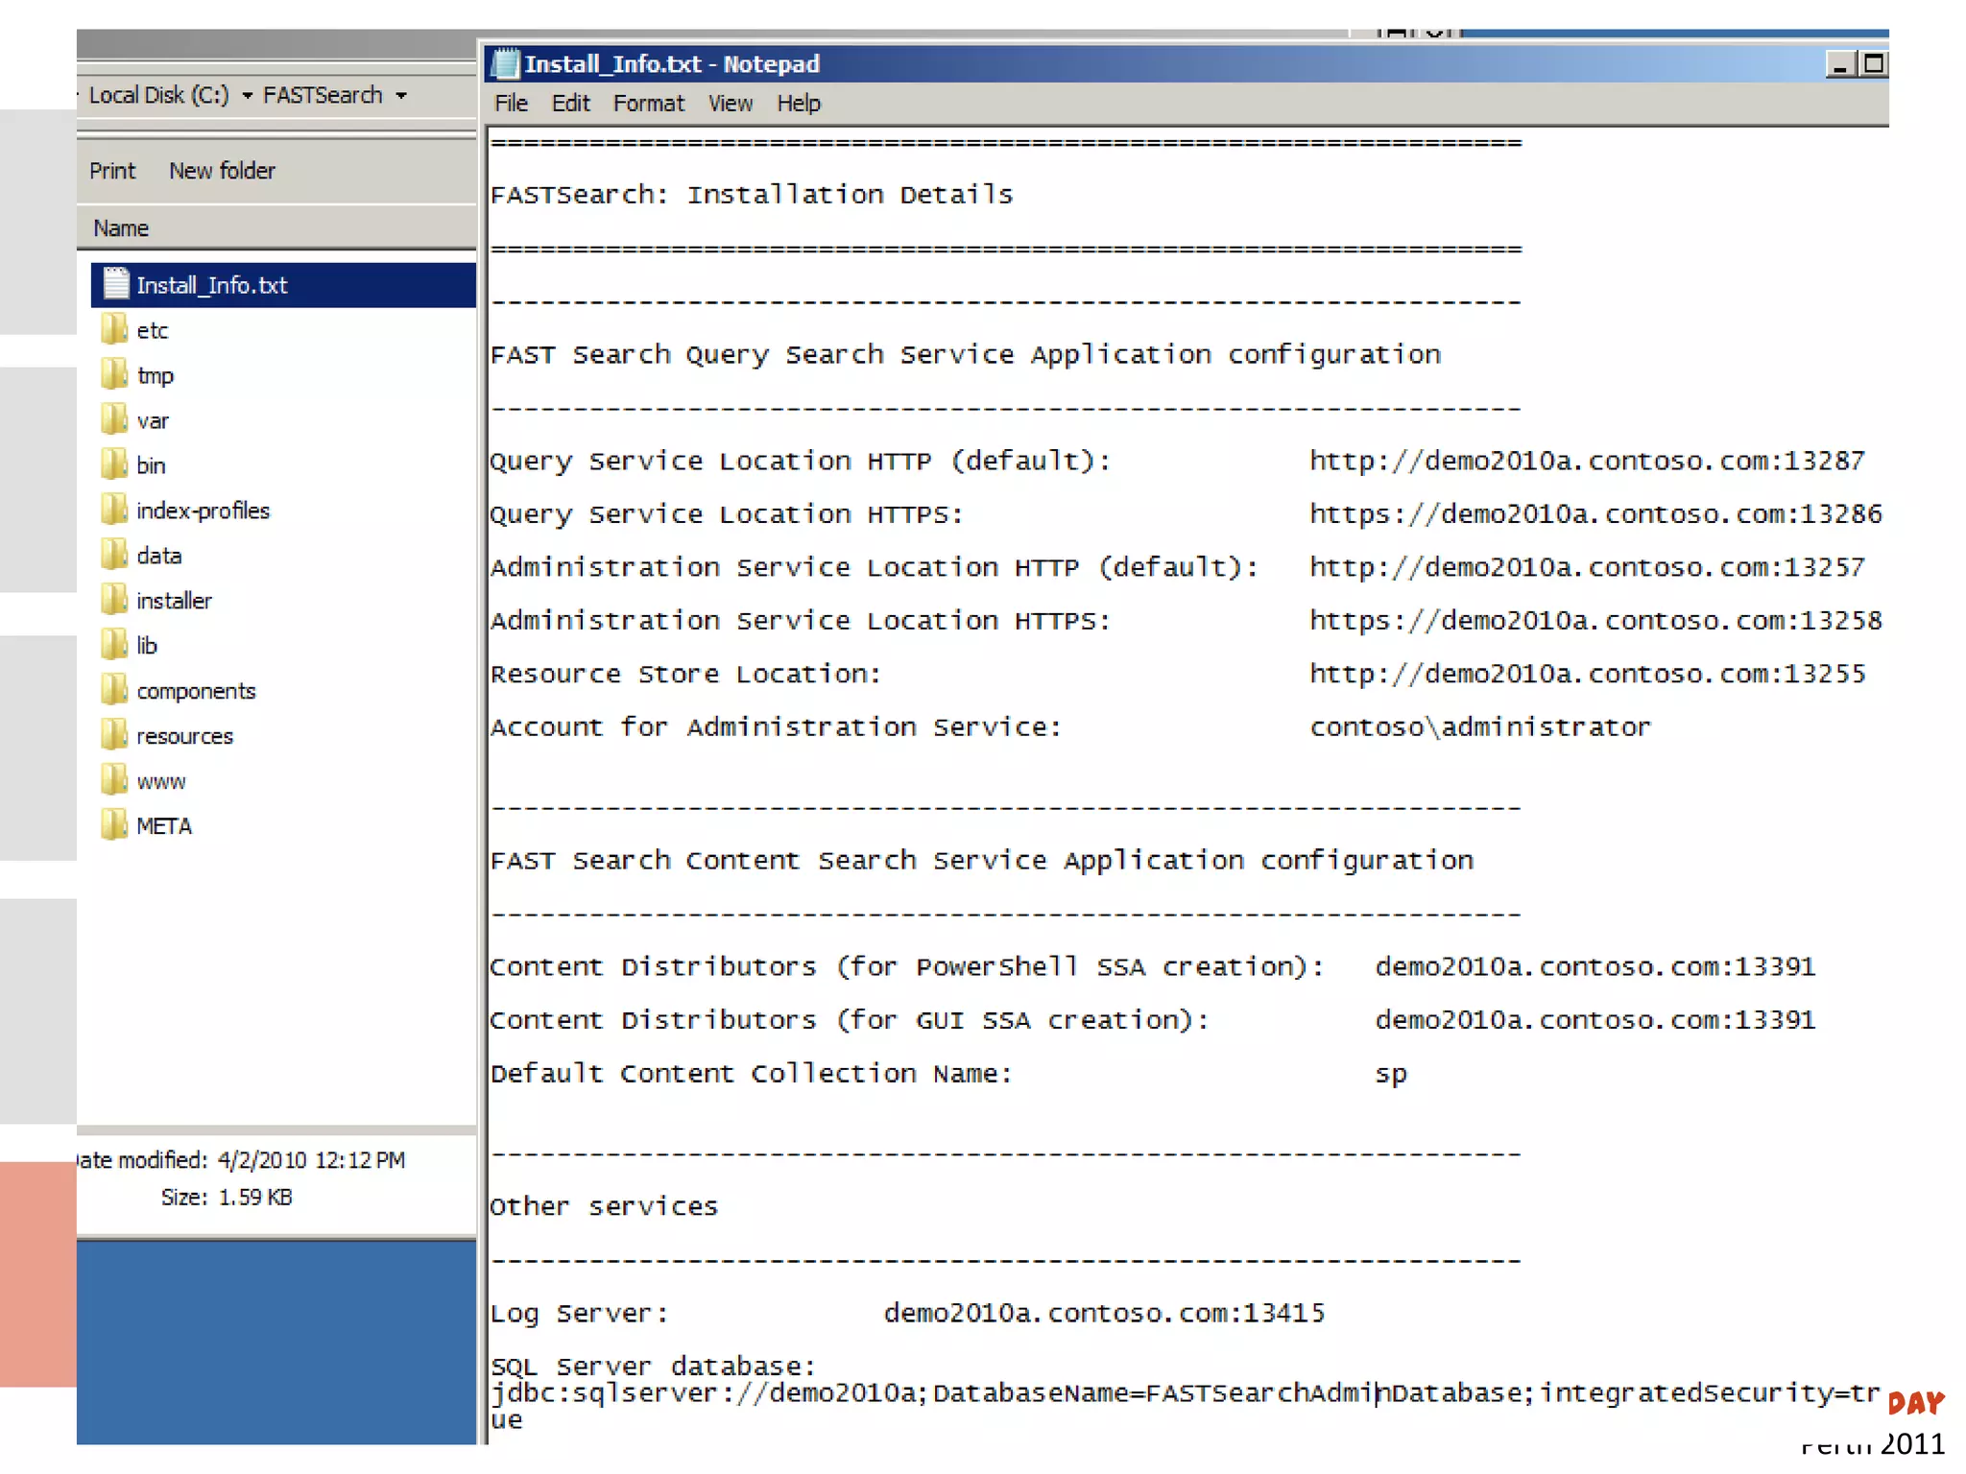The image size is (1966, 1474).
Task: Open the Format menu in Notepad
Action: tap(648, 104)
